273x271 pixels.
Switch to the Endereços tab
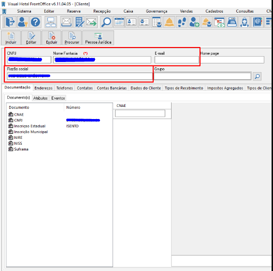coord(43,88)
